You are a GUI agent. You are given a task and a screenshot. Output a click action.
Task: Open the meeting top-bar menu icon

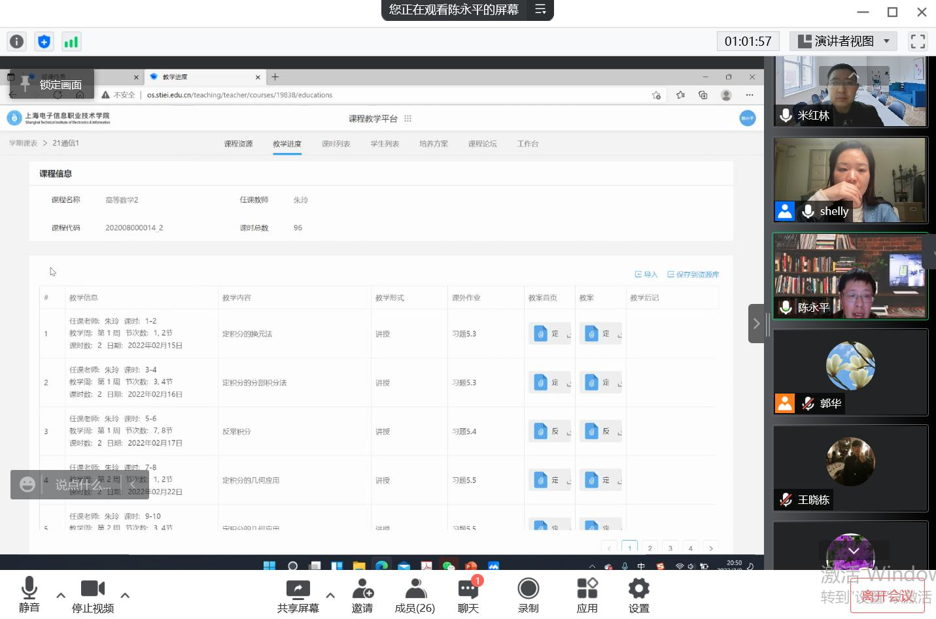[x=540, y=10]
